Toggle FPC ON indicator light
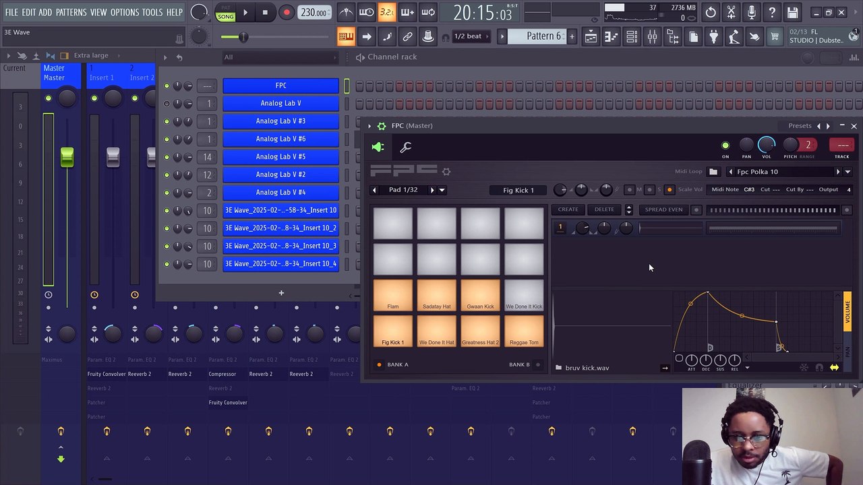 click(x=725, y=145)
